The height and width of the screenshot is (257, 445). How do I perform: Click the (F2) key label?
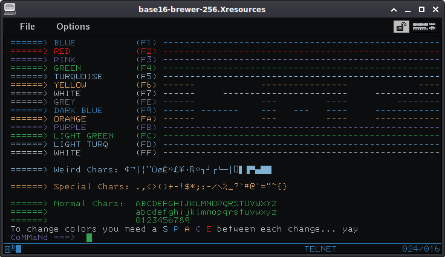coord(146,51)
